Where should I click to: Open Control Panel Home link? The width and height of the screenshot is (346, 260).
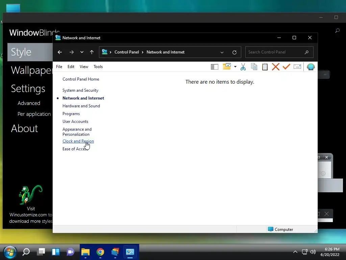point(81,79)
